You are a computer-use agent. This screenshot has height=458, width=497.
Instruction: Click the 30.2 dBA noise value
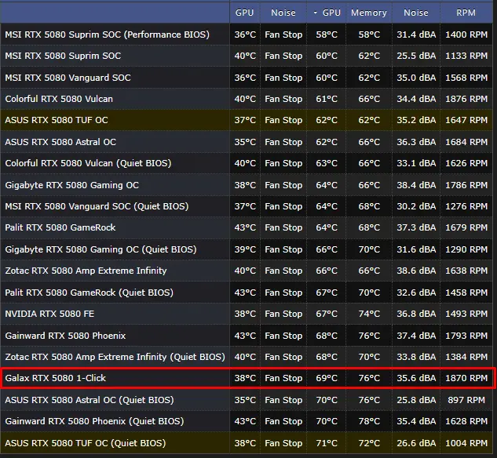coord(416,206)
